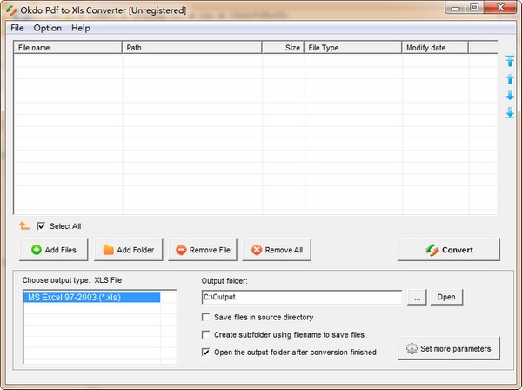
Task: Open the File menu
Action: click(17, 28)
